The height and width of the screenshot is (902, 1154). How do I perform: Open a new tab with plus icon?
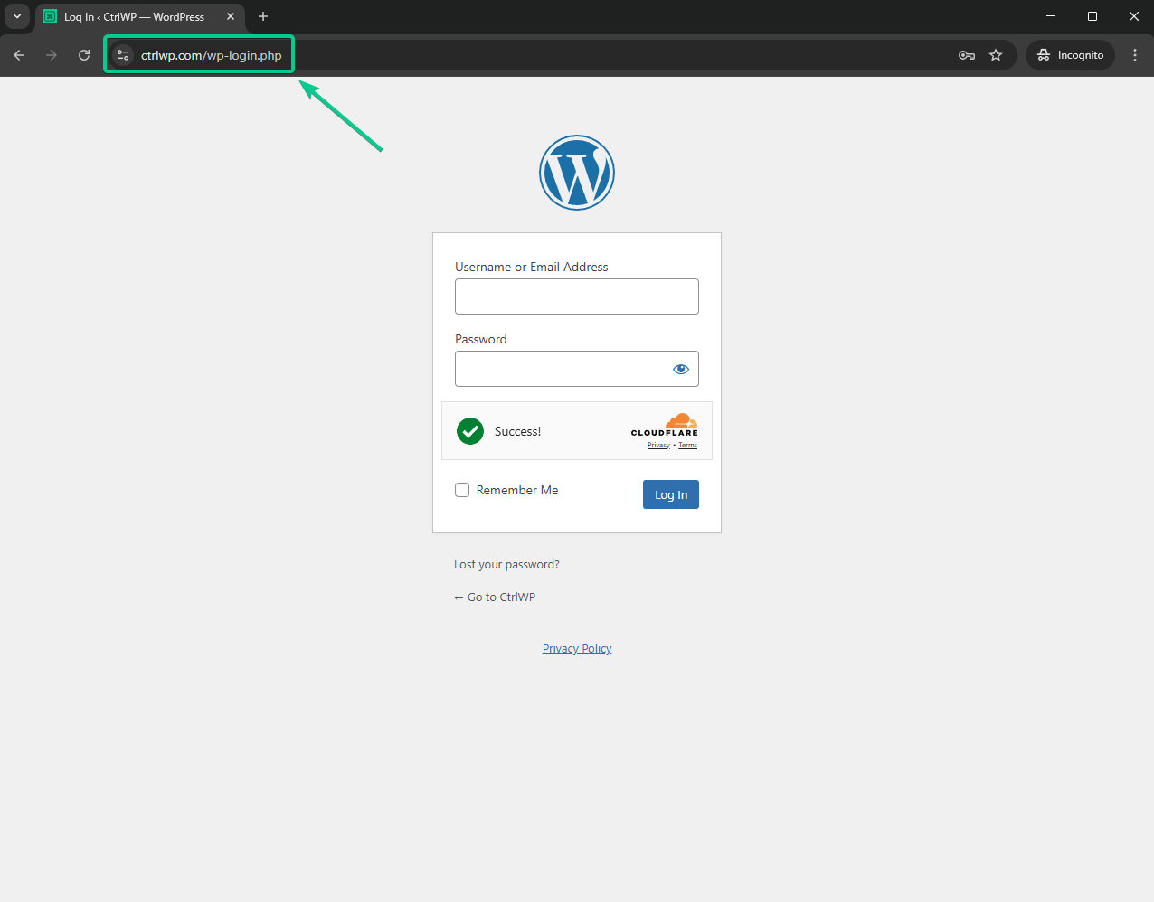[263, 16]
